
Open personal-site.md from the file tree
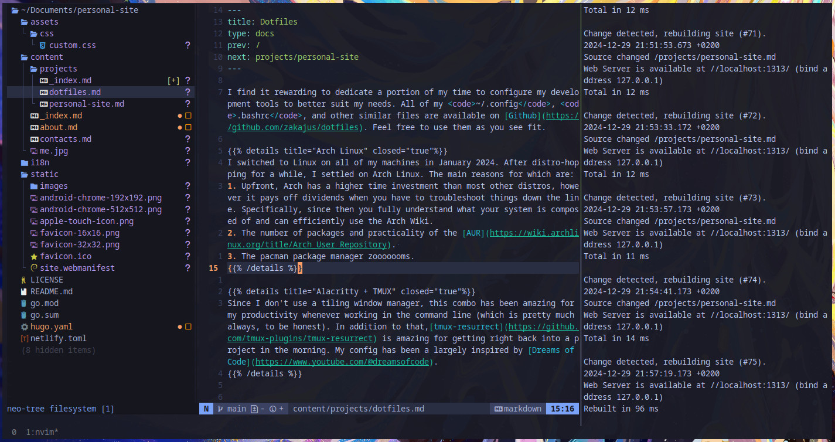tap(86, 104)
